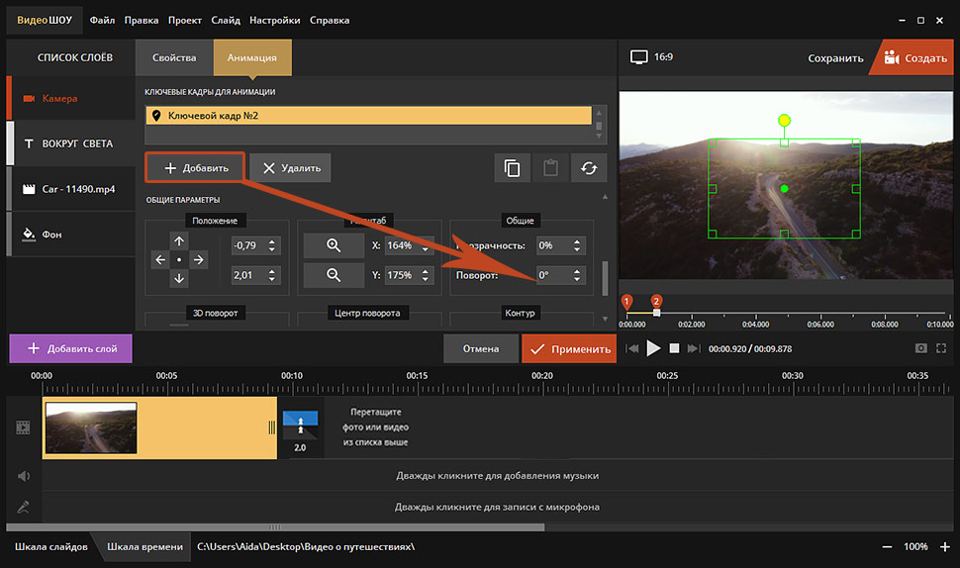The width and height of the screenshot is (960, 568).
Task: Click keyframe marker 1 on preview timeline
Action: [626, 301]
